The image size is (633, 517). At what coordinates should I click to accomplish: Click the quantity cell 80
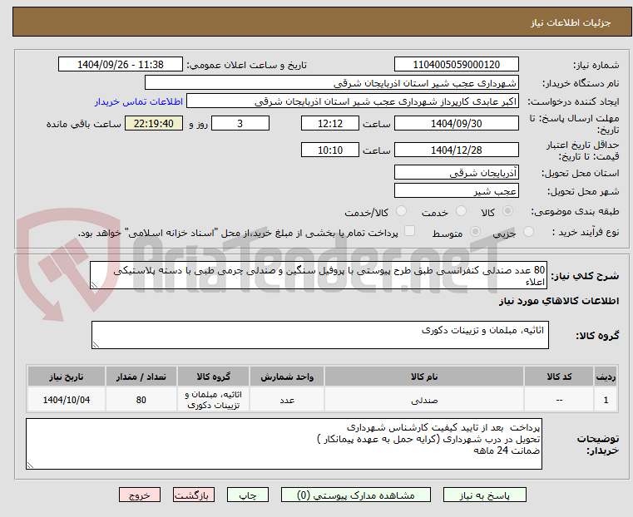[x=141, y=400]
